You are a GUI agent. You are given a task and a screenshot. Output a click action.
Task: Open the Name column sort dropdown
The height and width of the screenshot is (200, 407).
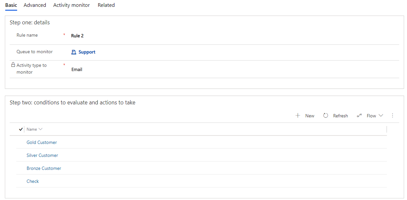tap(41, 129)
